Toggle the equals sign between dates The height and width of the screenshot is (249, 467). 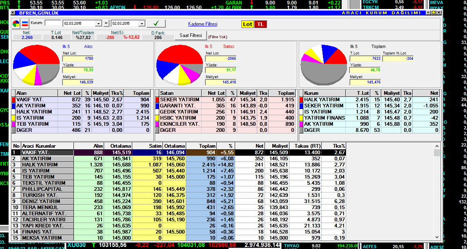click(x=107, y=24)
